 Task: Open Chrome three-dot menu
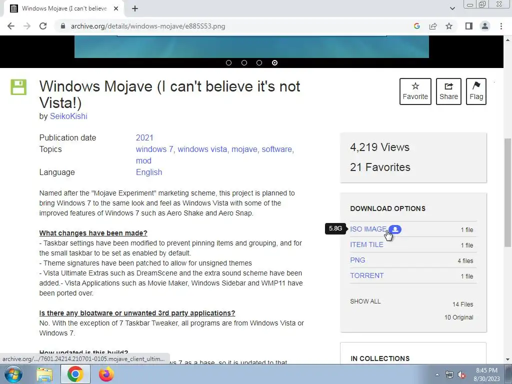[501, 26]
